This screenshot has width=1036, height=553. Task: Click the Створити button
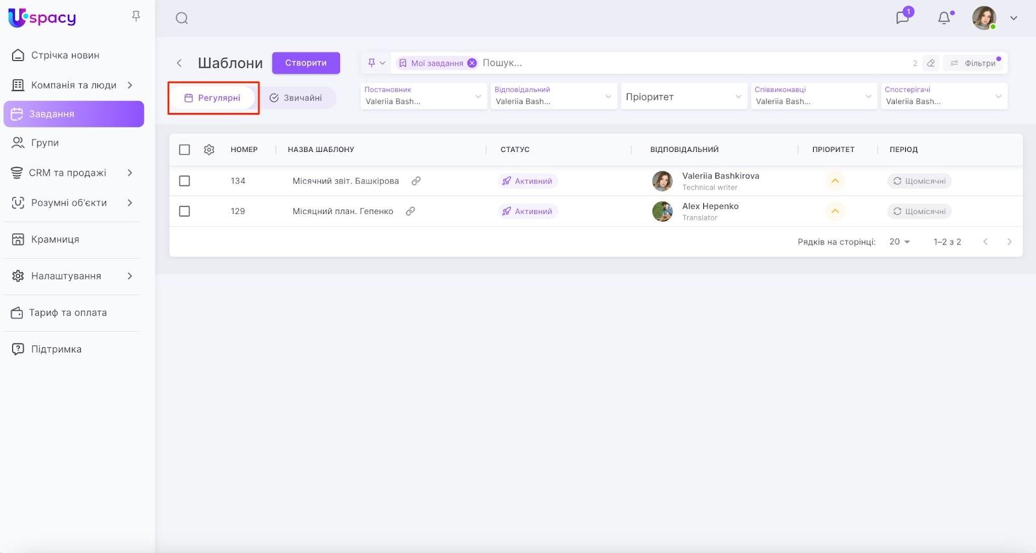click(x=306, y=63)
